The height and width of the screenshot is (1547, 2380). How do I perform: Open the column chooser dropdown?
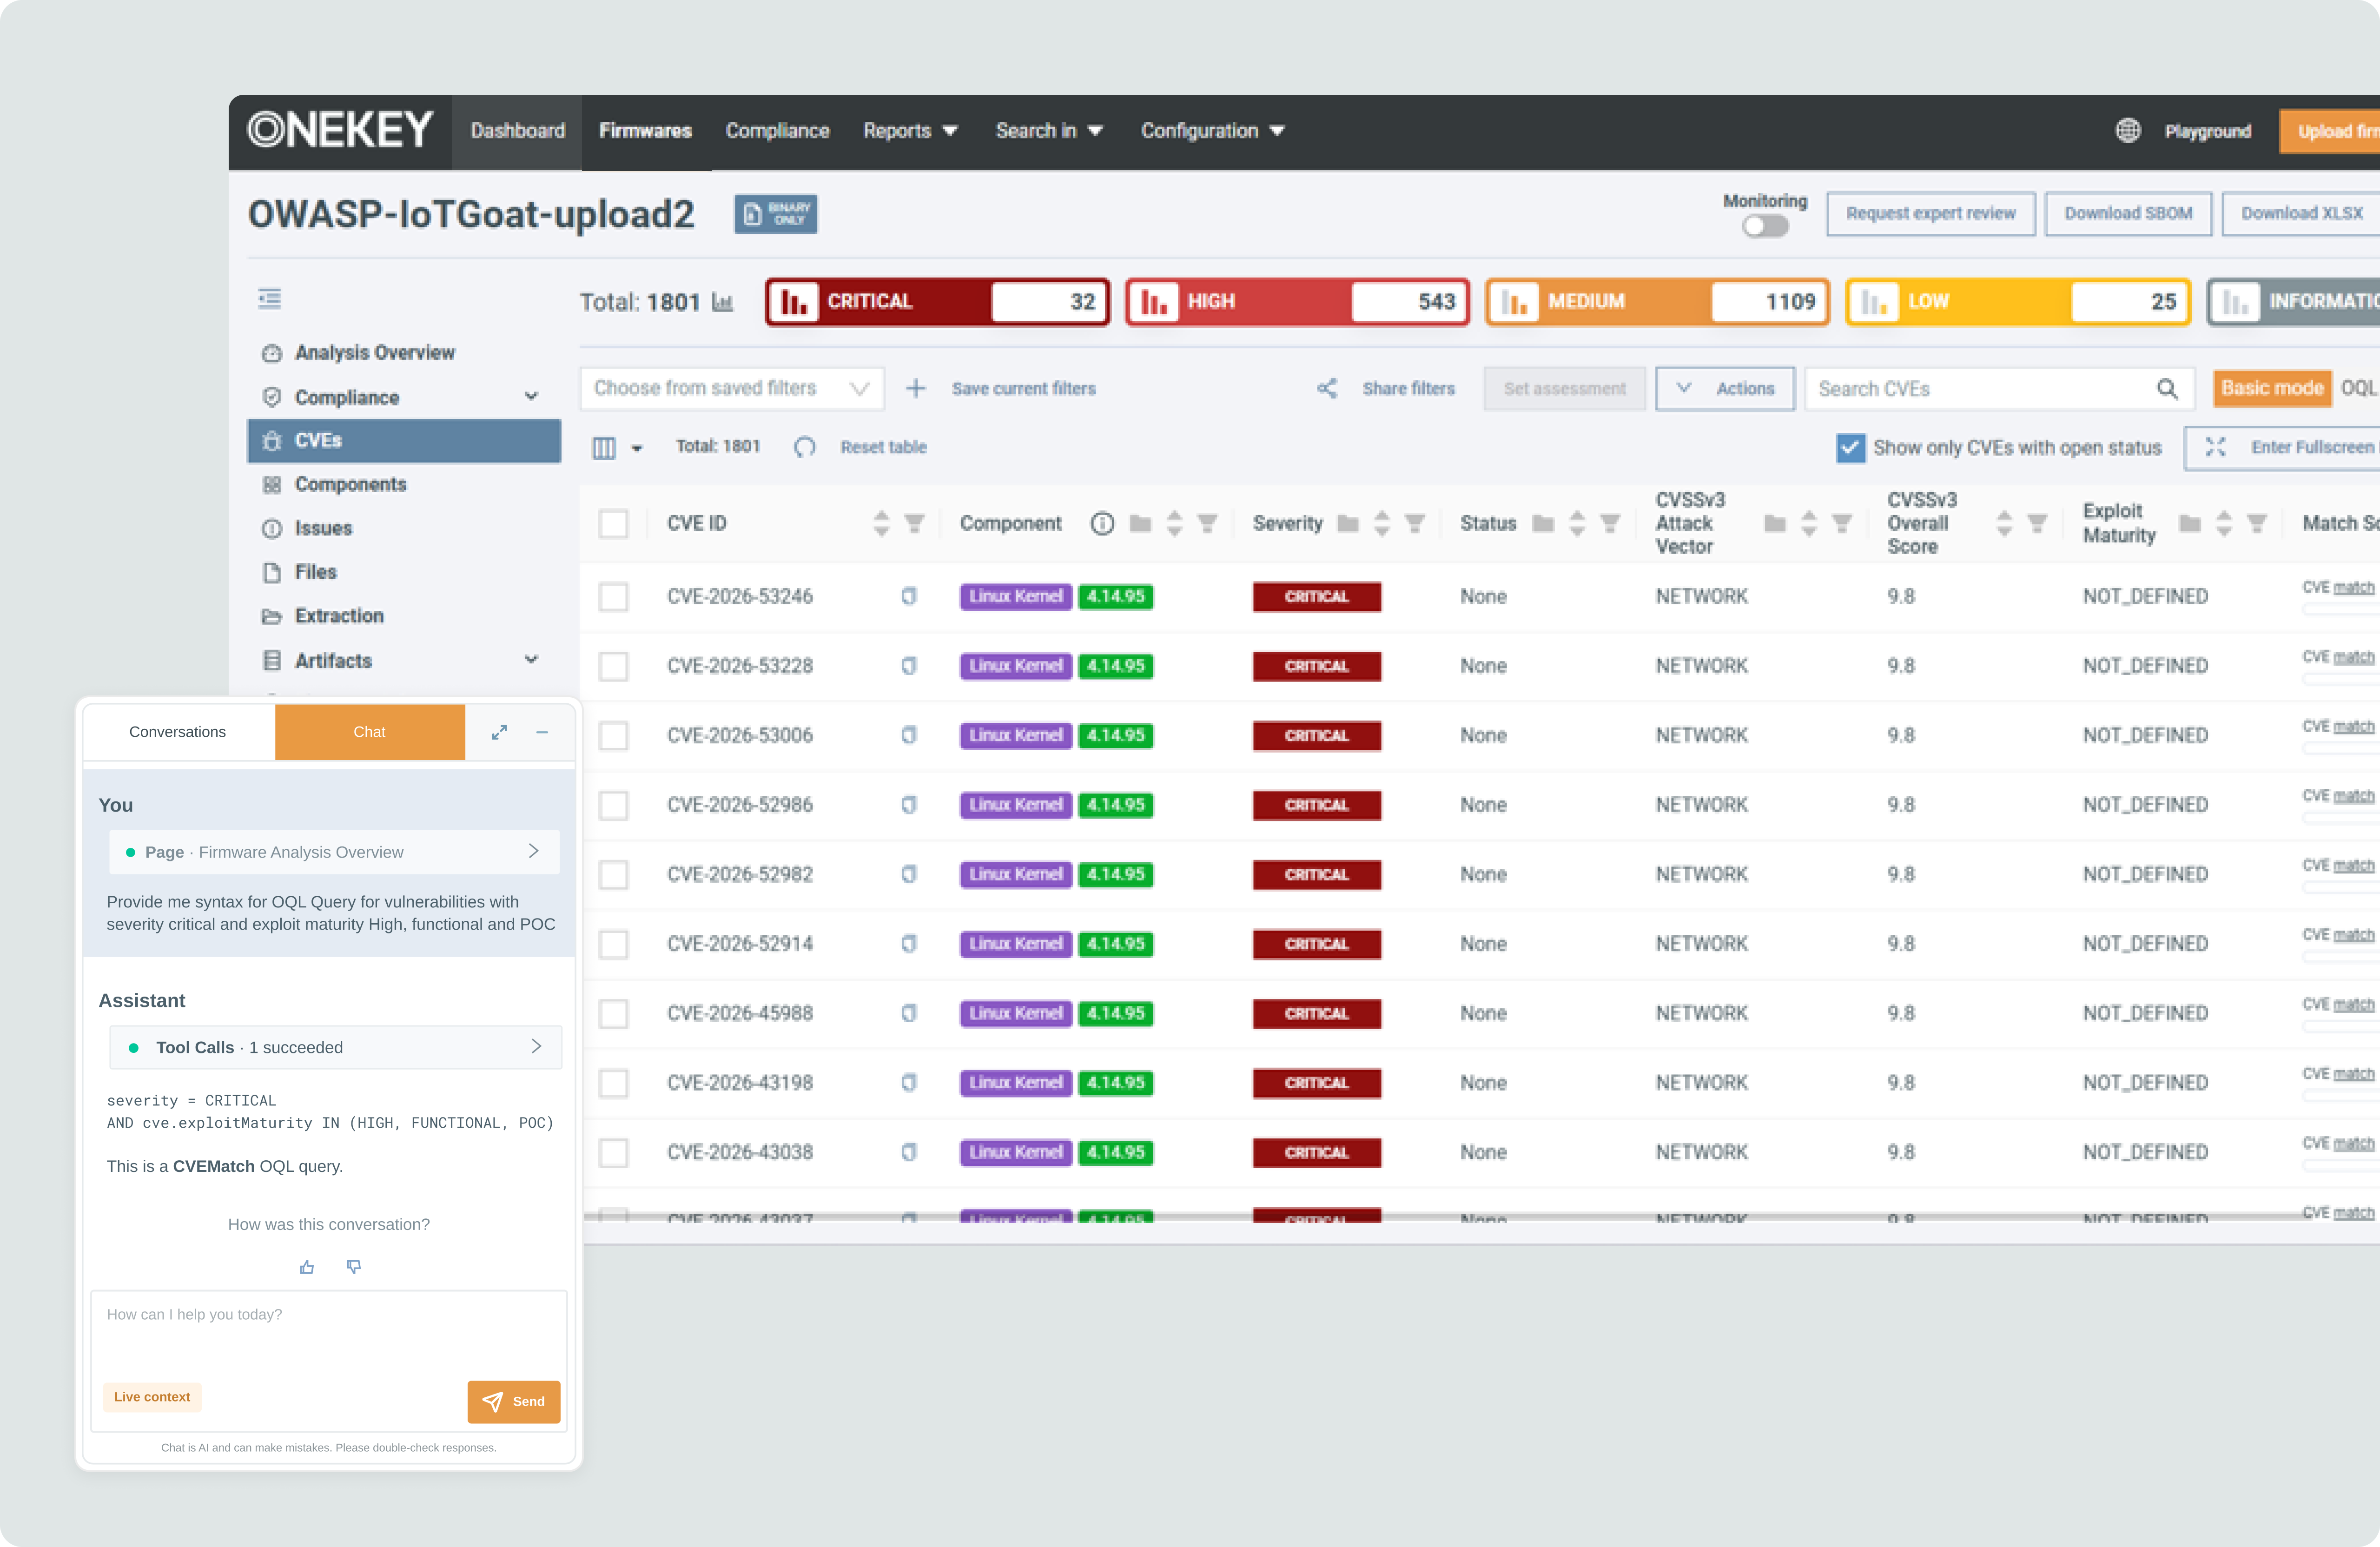(x=616, y=448)
